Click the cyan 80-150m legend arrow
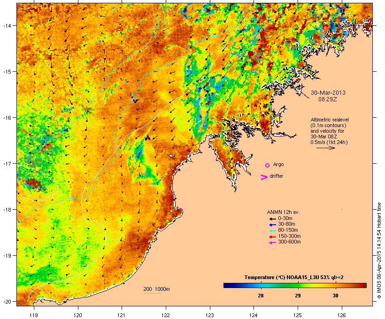385x319 pixels. [x=272, y=231]
